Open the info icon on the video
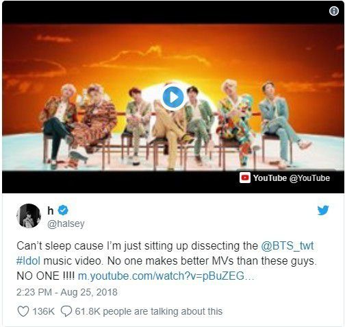 click(x=334, y=11)
